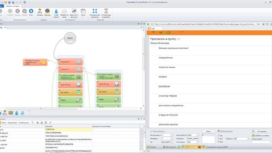Click the Поиск search button

pos(208,131)
